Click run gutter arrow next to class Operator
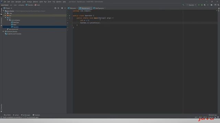220x123 pixels. click(69, 16)
